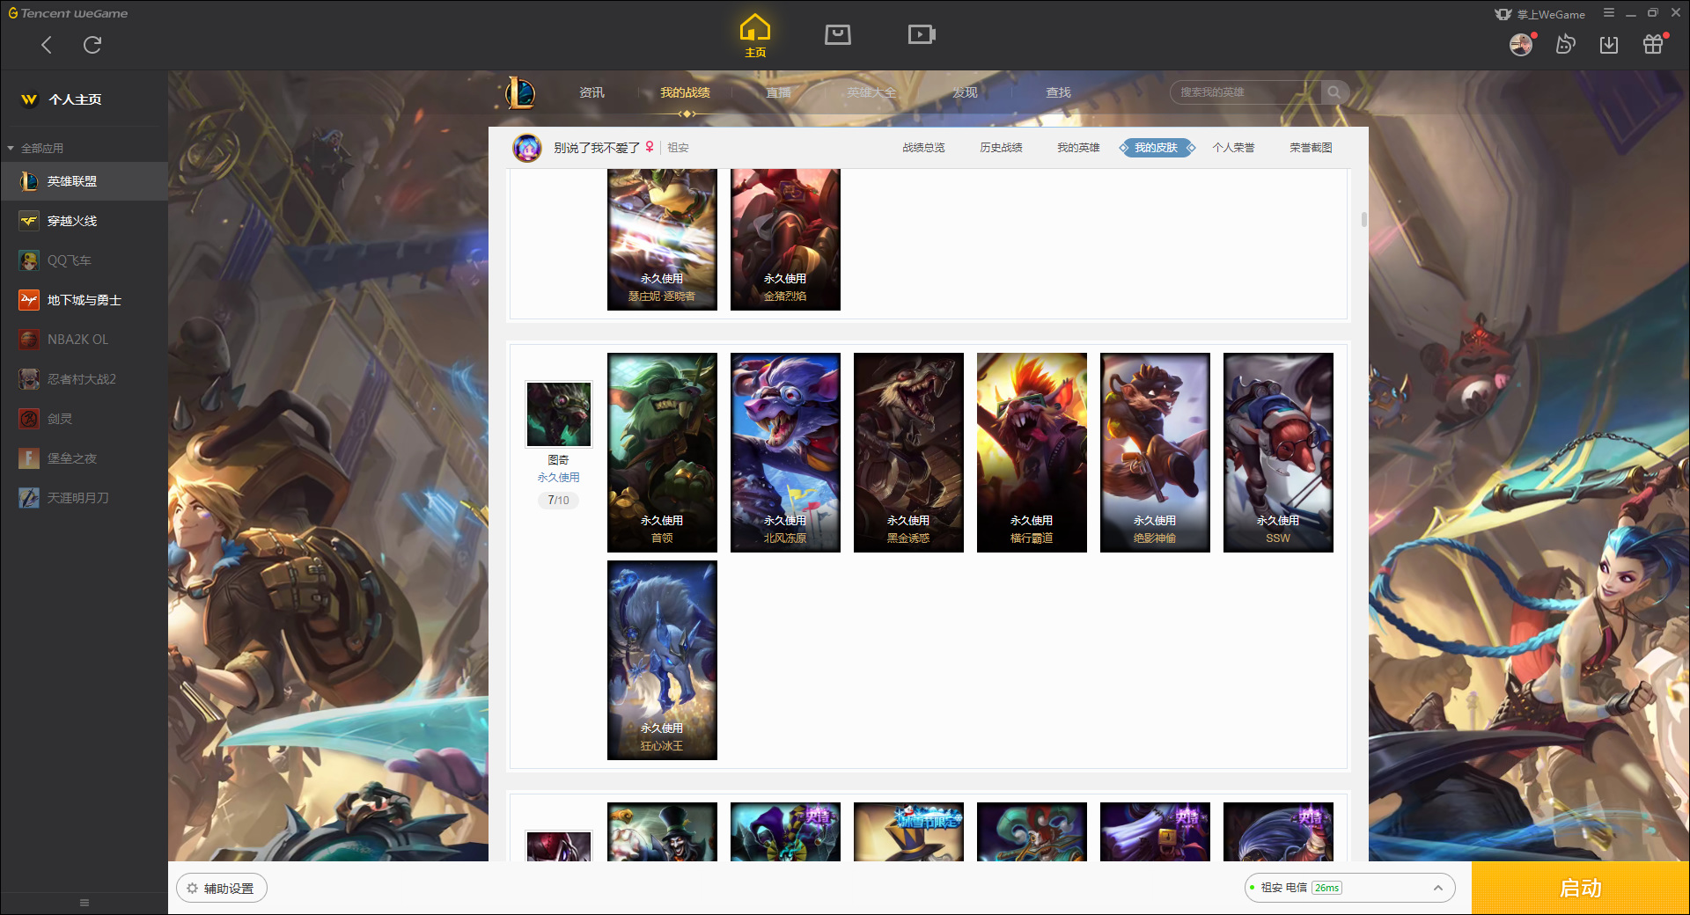Viewport: 1690px width, 915px height.
Task: Select 忍者村大战2 in game list
Action: point(84,379)
